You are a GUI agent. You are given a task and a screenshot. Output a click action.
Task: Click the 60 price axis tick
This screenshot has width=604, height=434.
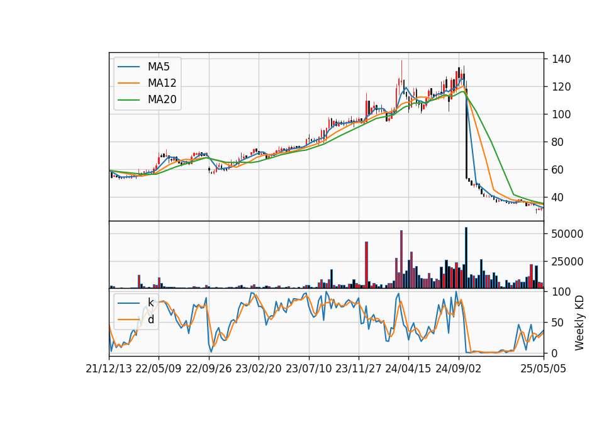[558, 170]
